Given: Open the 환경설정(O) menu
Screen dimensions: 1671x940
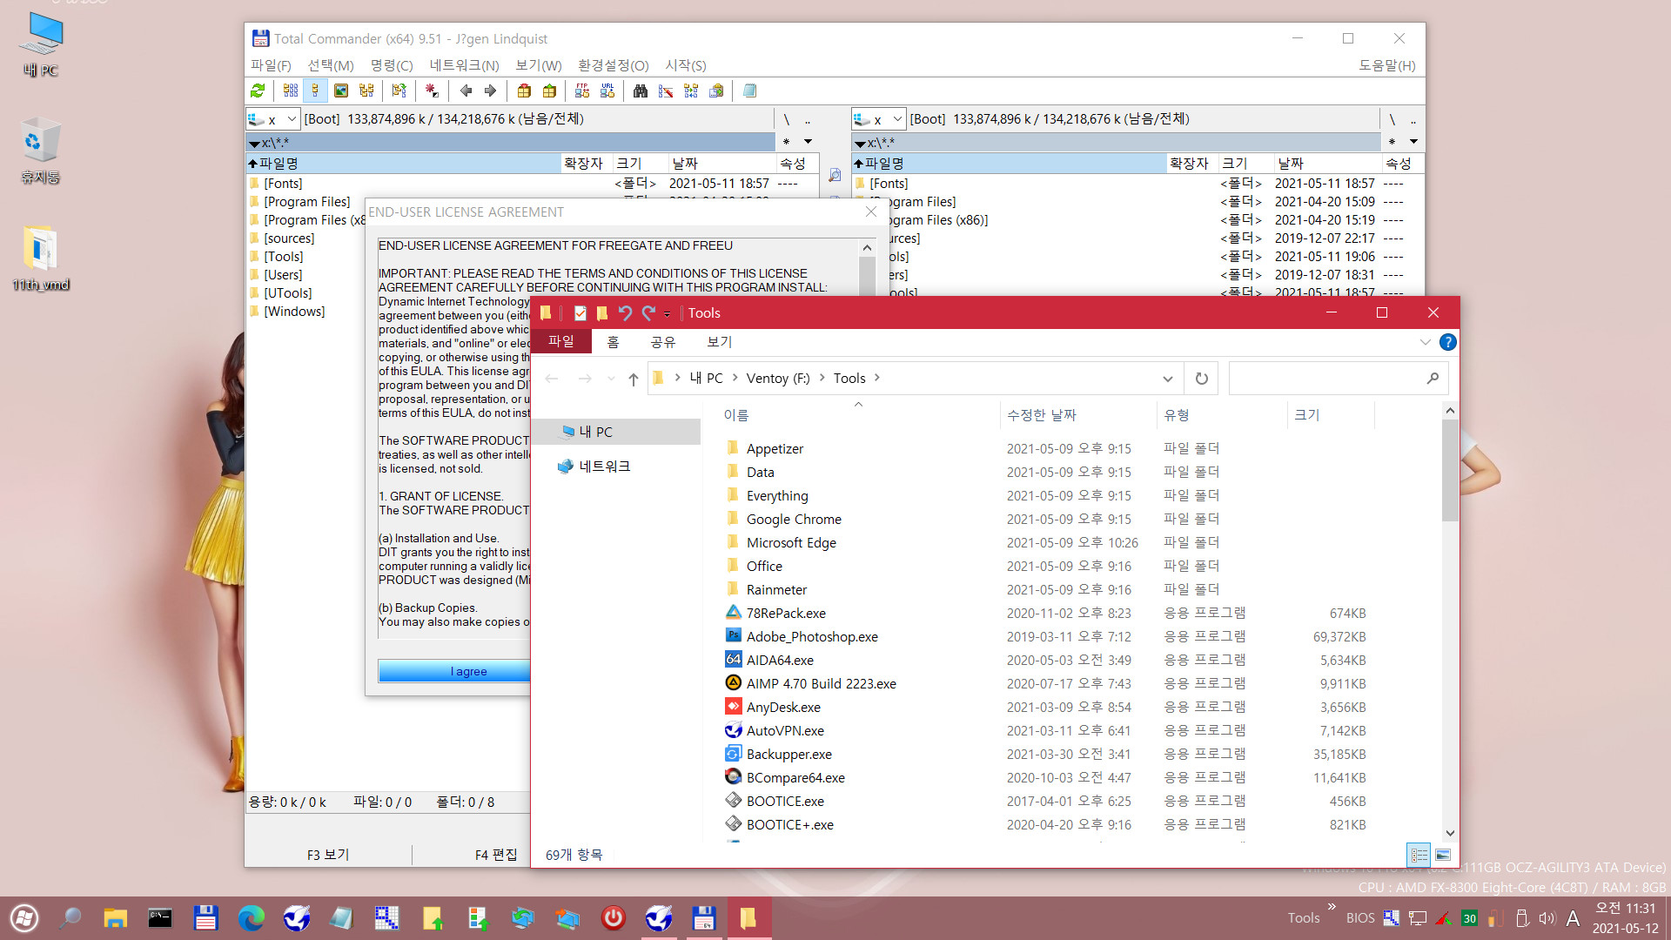Looking at the screenshot, I should [x=614, y=65].
